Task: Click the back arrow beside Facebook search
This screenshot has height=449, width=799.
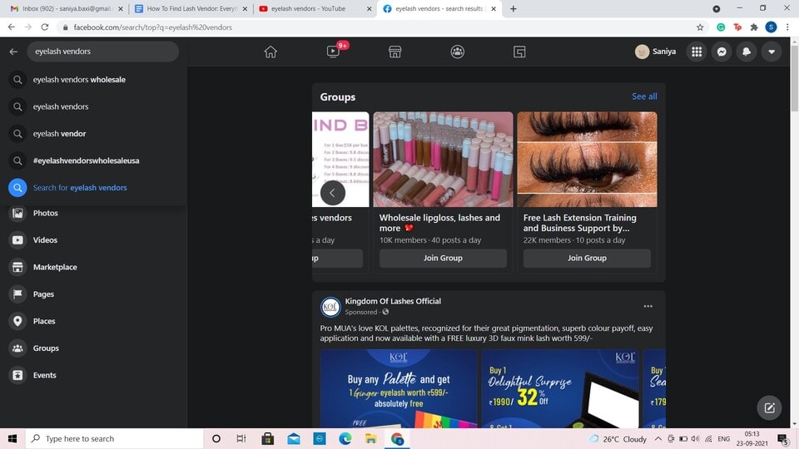Action: point(13,52)
